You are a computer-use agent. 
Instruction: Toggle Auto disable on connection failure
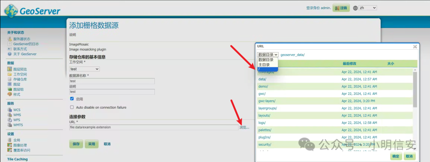point(72,107)
